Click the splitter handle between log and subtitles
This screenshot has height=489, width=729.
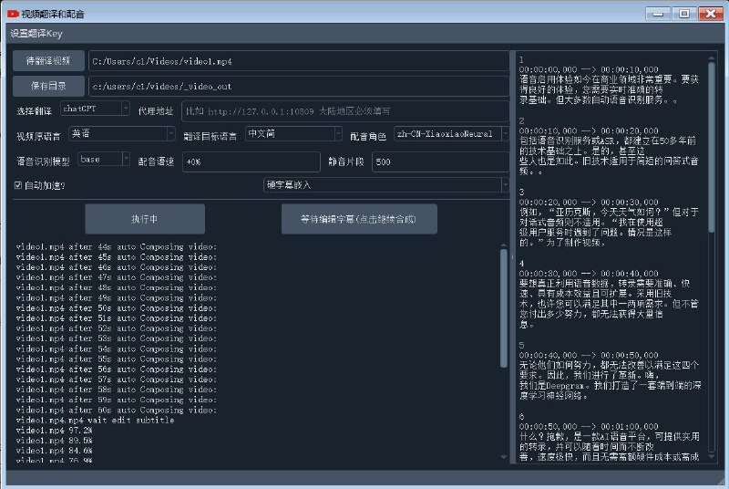tap(513, 257)
